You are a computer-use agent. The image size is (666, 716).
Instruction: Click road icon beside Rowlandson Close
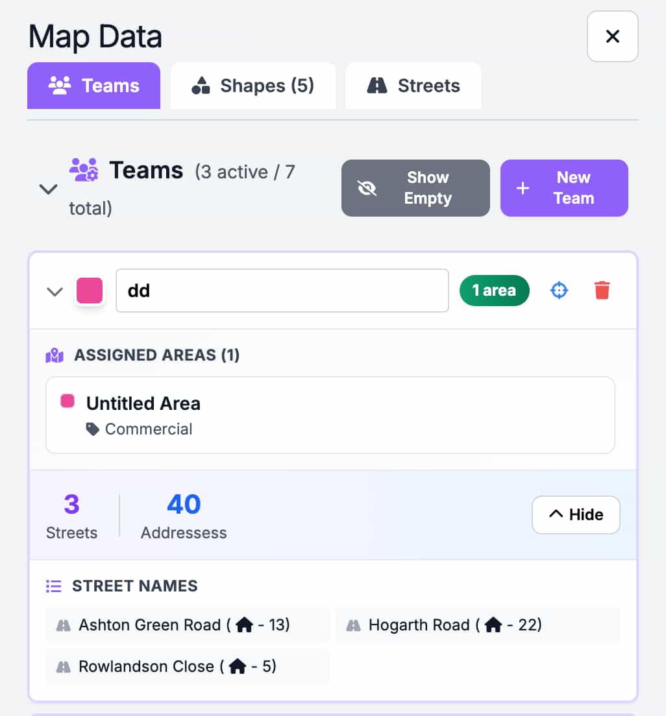tap(63, 667)
